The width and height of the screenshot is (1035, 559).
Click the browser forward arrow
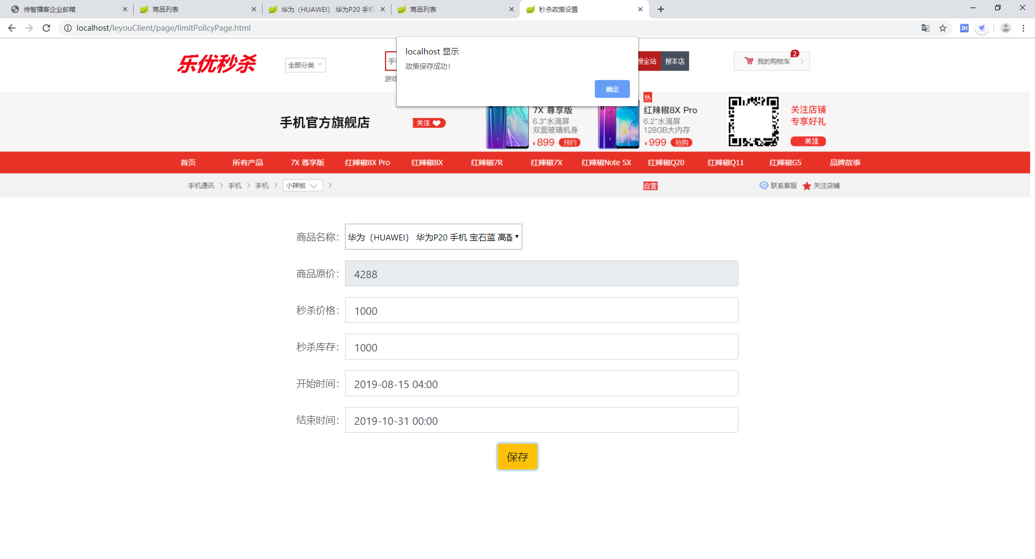pyautogui.click(x=29, y=28)
